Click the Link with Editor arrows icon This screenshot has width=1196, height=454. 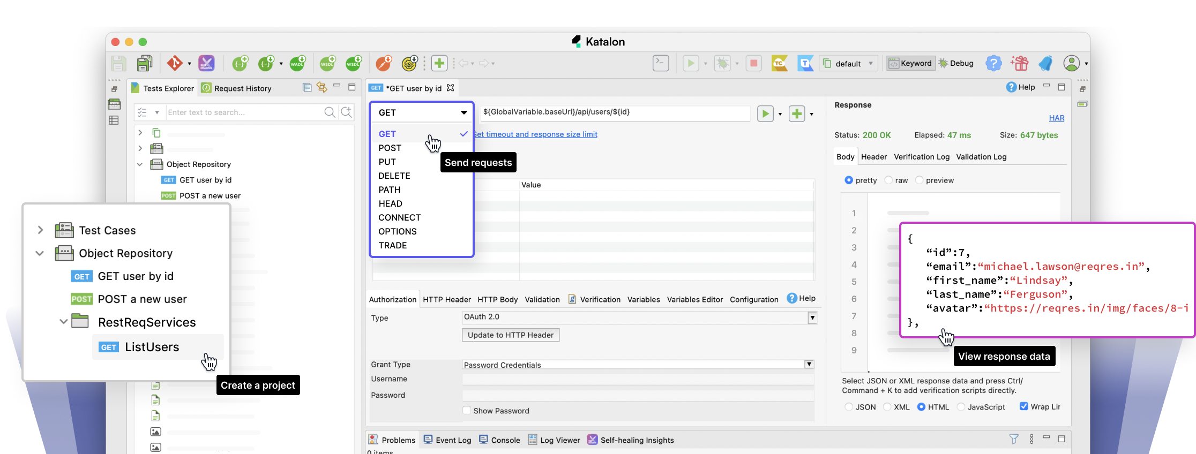click(x=322, y=87)
